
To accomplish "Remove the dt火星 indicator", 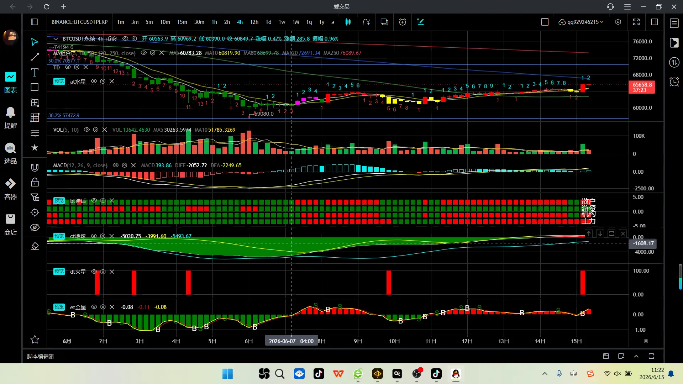I will [x=112, y=272].
